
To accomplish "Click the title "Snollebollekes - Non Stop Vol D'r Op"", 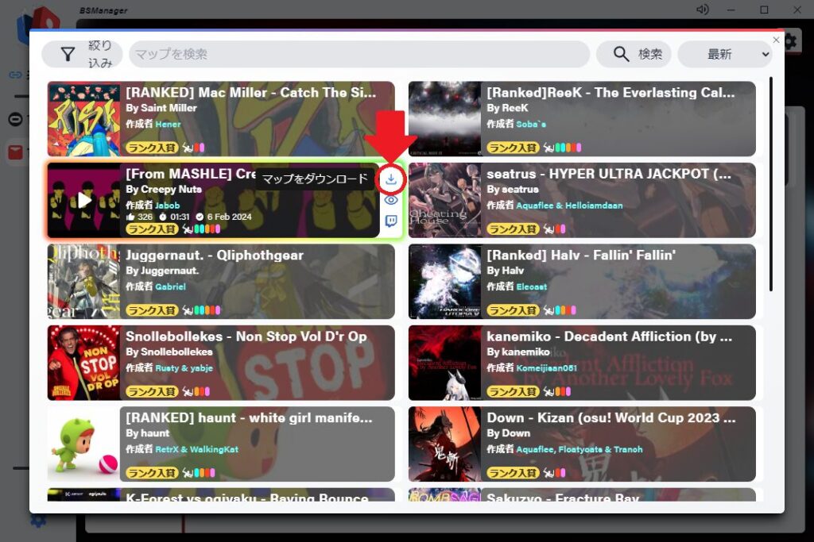I will (x=246, y=336).
